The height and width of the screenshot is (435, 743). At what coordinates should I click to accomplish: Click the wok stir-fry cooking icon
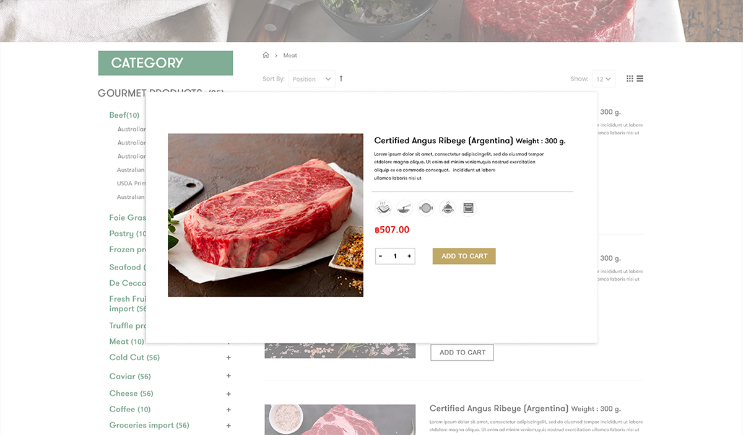[404, 208]
